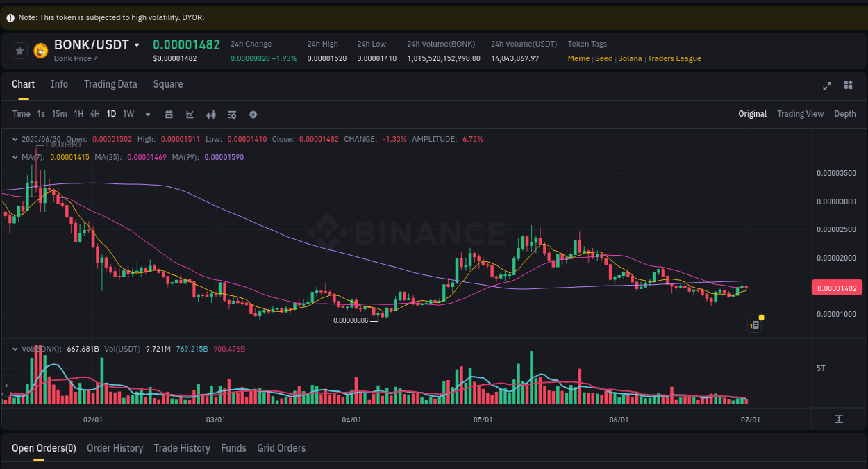868x469 pixels.
Task: Collapse the MA indicator row chevron
Action: [15, 157]
